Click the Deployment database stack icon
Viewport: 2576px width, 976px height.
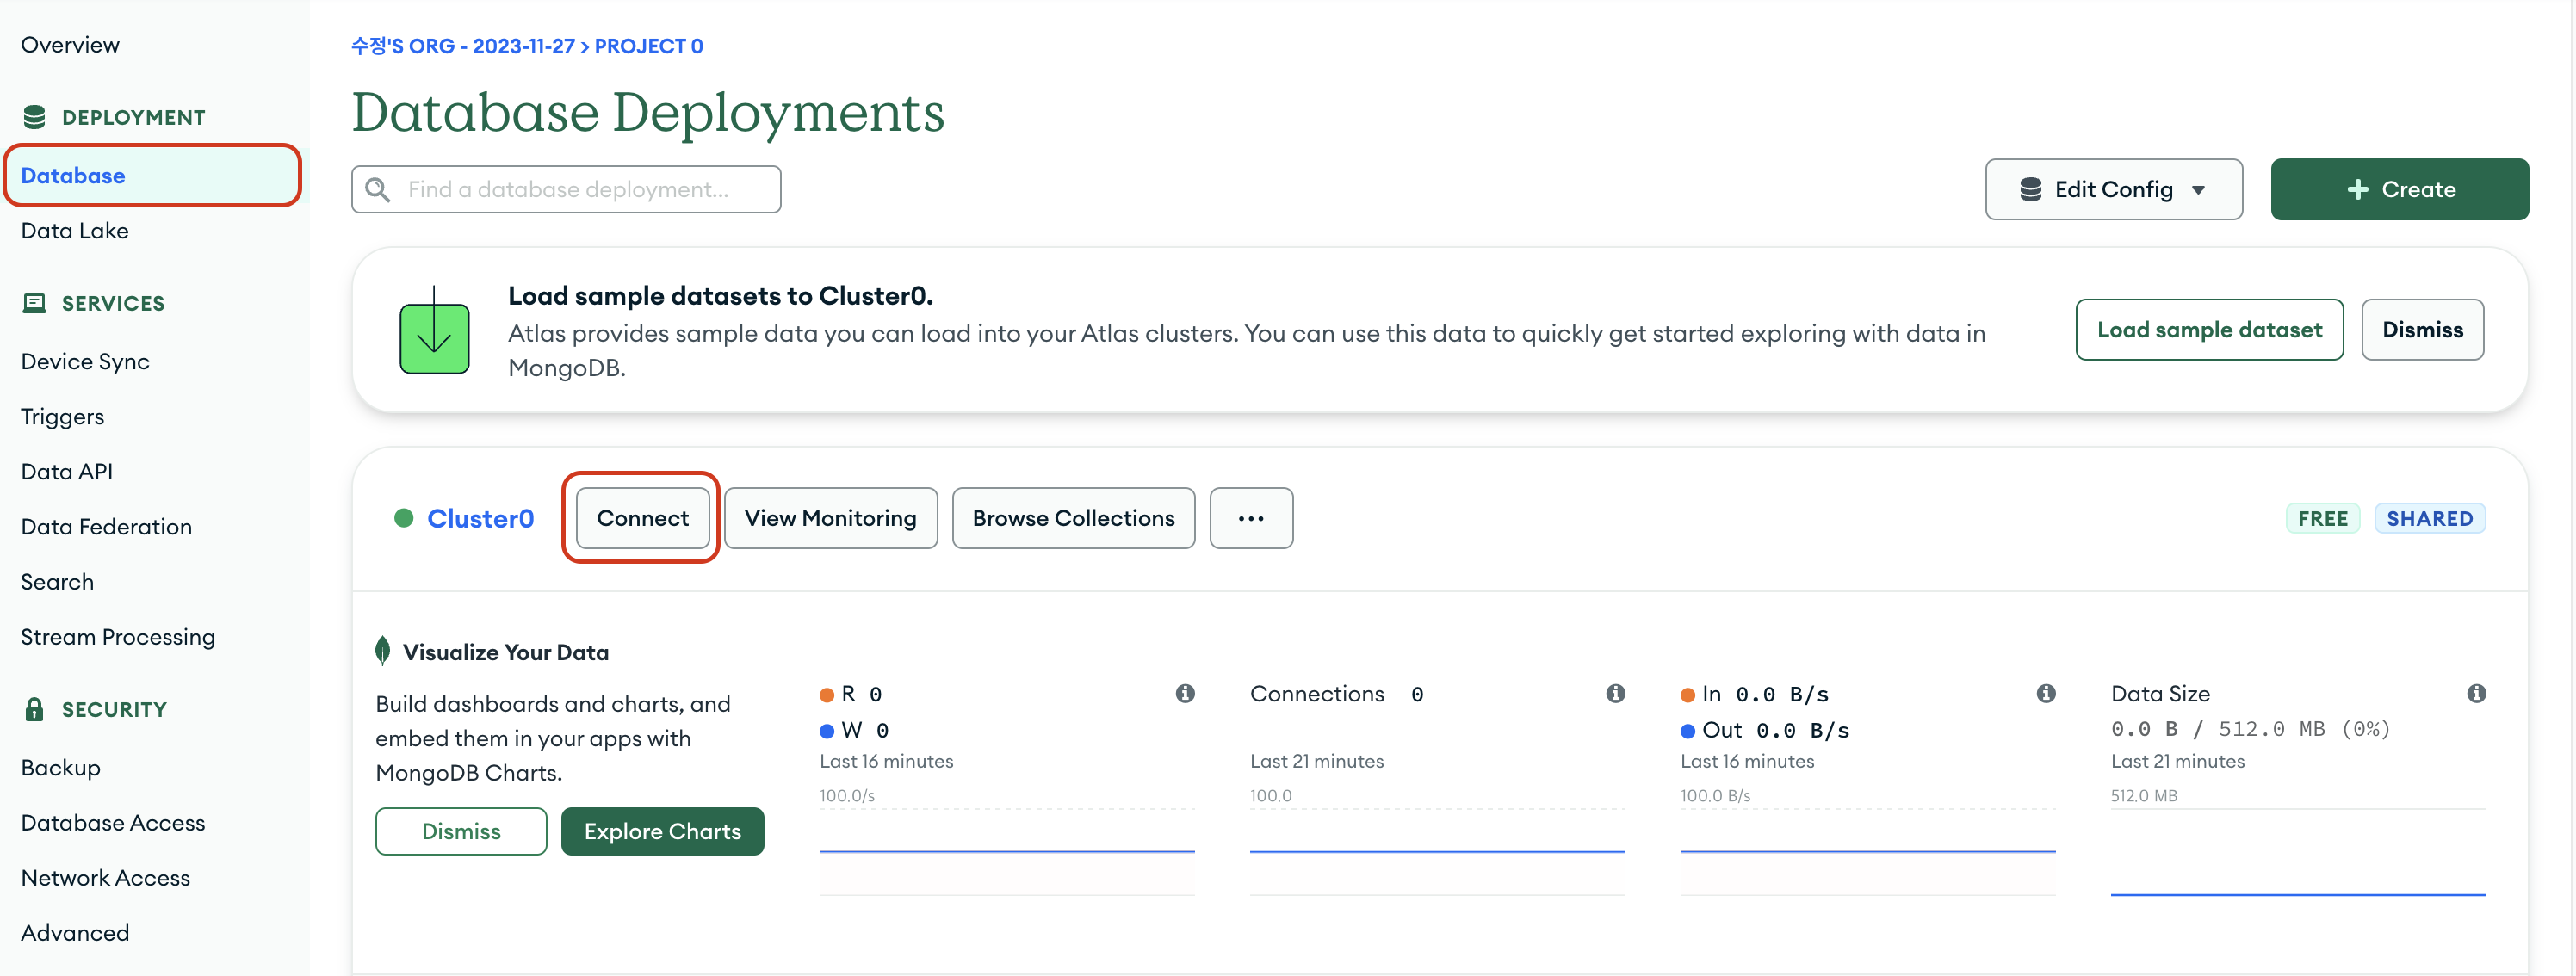tap(35, 117)
